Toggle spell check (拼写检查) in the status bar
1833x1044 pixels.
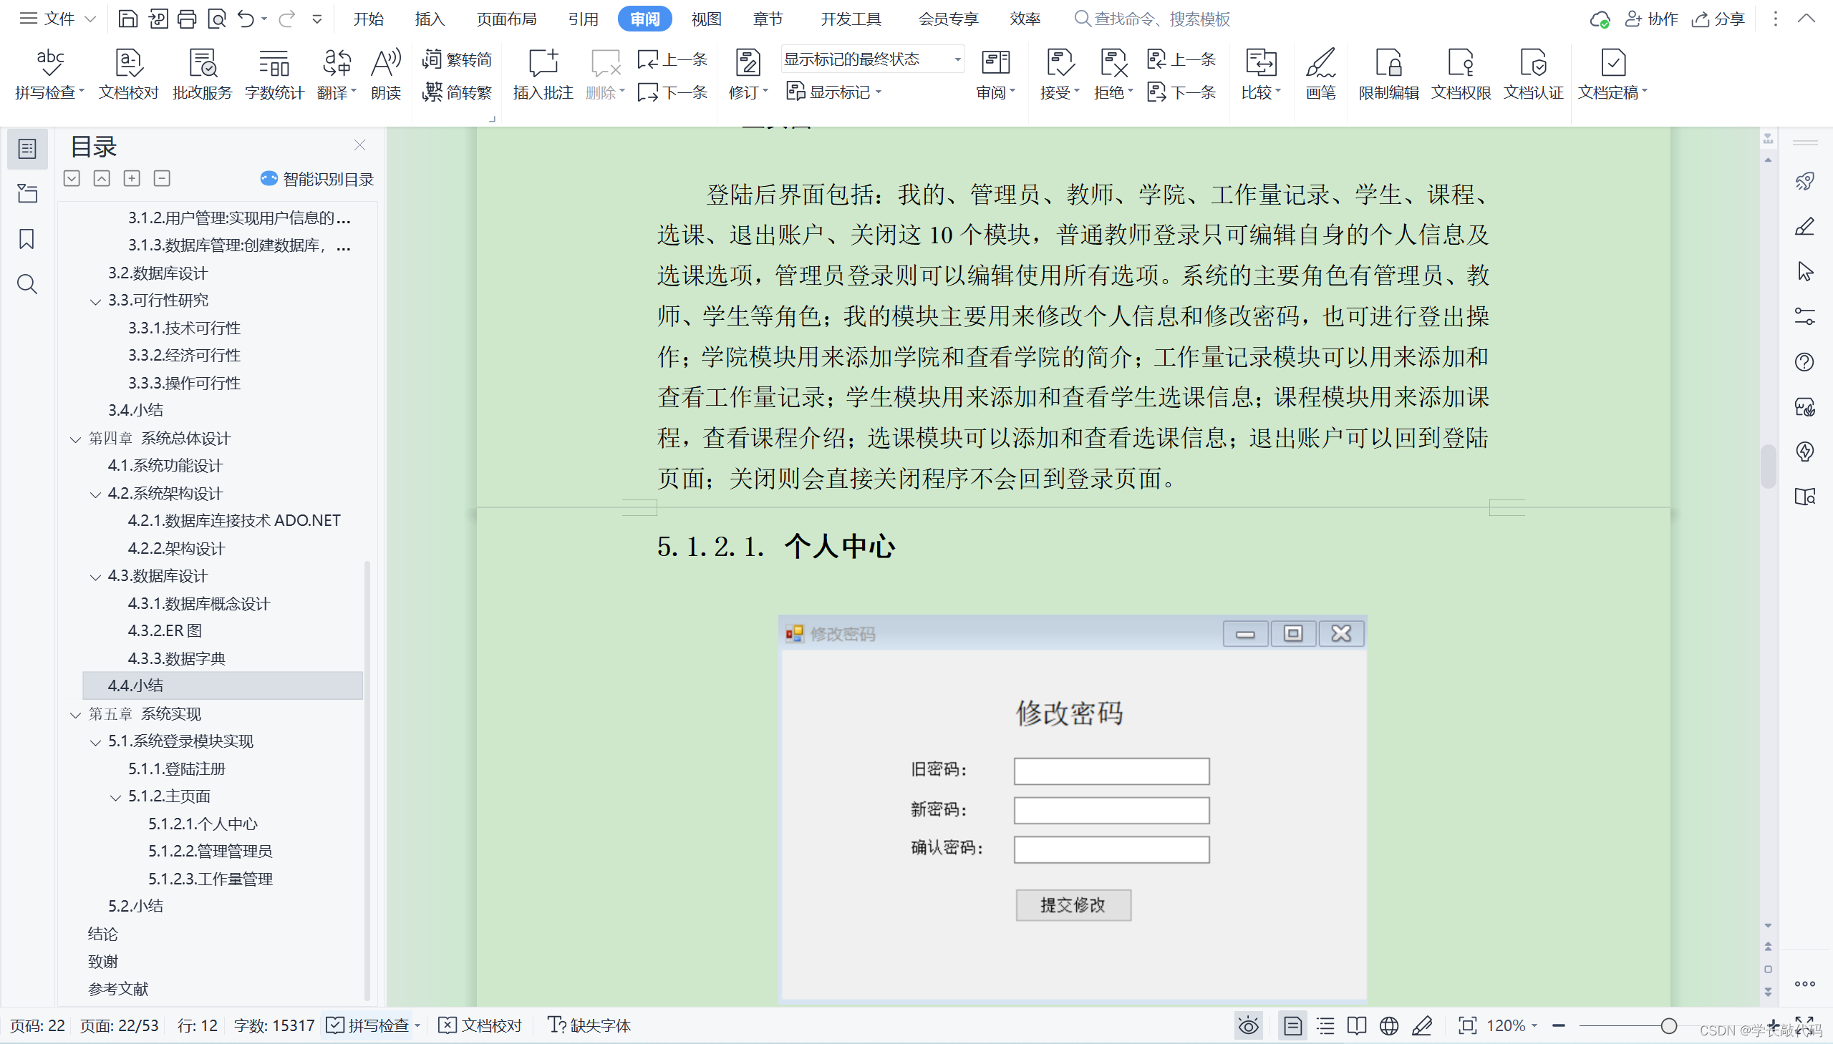click(x=371, y=1025)
